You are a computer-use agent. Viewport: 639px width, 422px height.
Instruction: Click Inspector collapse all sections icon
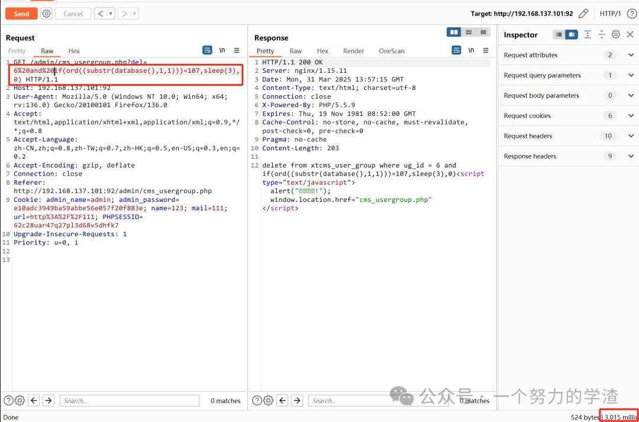(602, 35)
